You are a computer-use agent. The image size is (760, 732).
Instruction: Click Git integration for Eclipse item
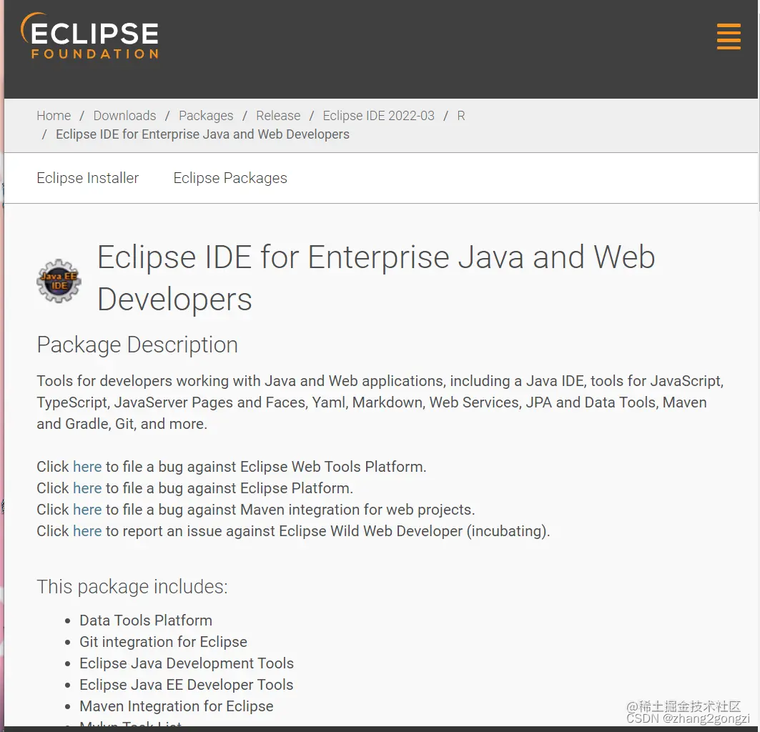click(x=163, y=642)
